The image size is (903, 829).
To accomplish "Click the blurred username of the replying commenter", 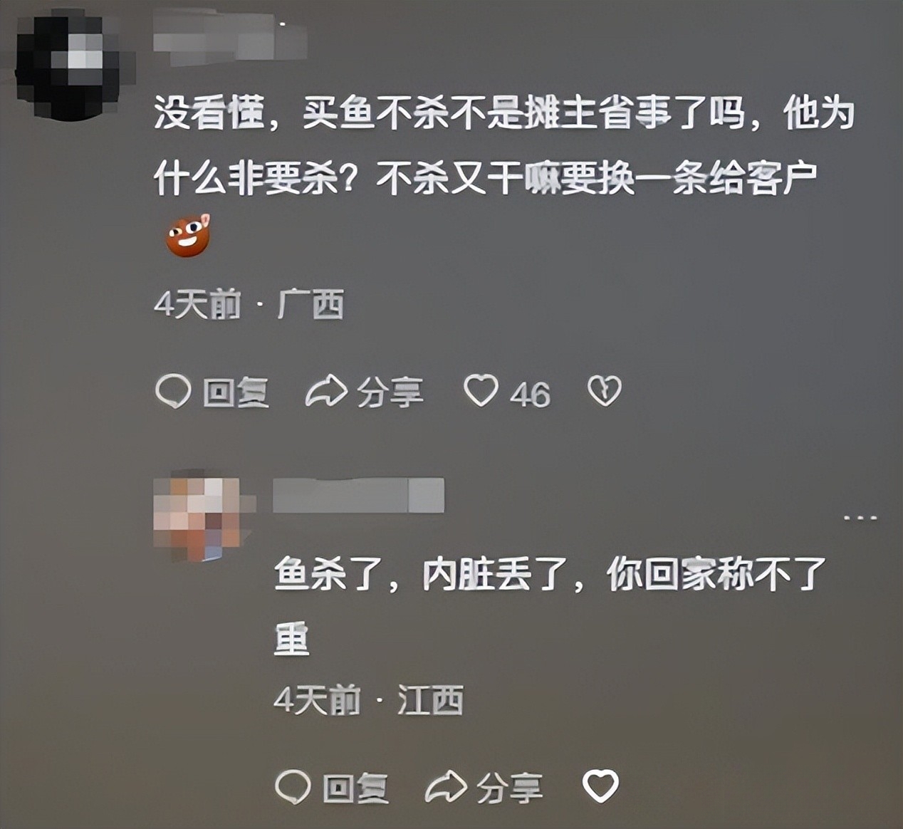I will click(x=358, y=495).
